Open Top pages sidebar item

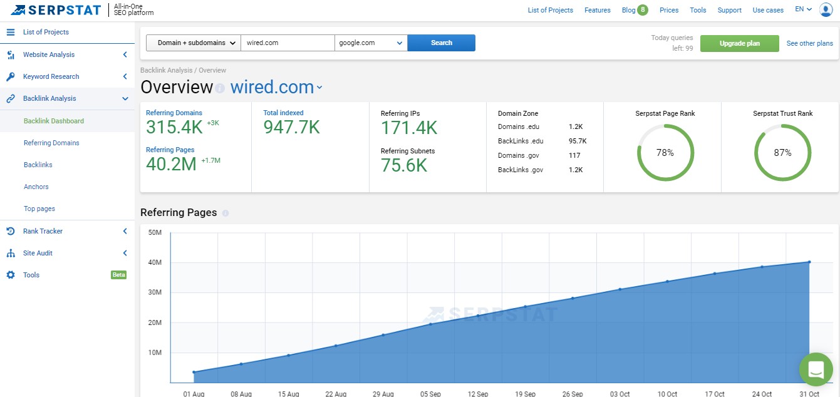tap(39, 209)
